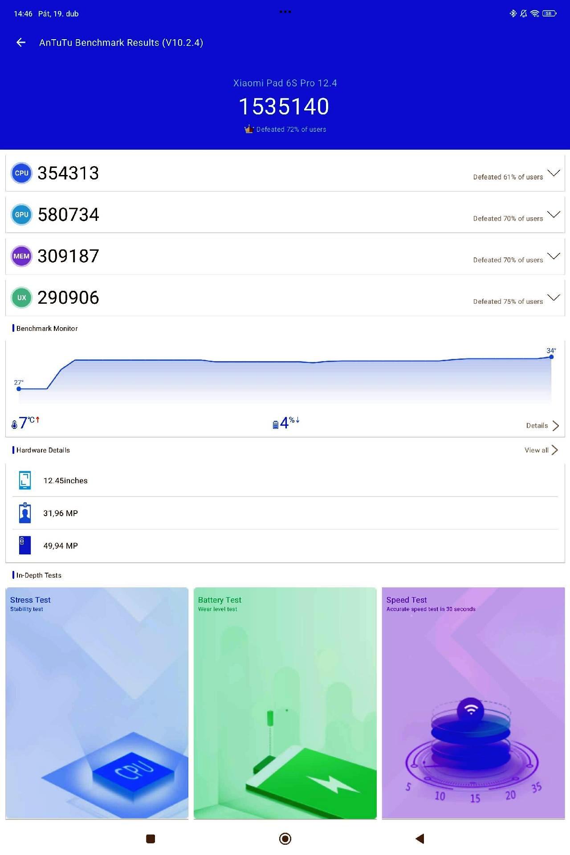Tap the 12.45inches hardware row text
Image resolution: width=570 pixels, height=855 pixels.
click(65, 480)
